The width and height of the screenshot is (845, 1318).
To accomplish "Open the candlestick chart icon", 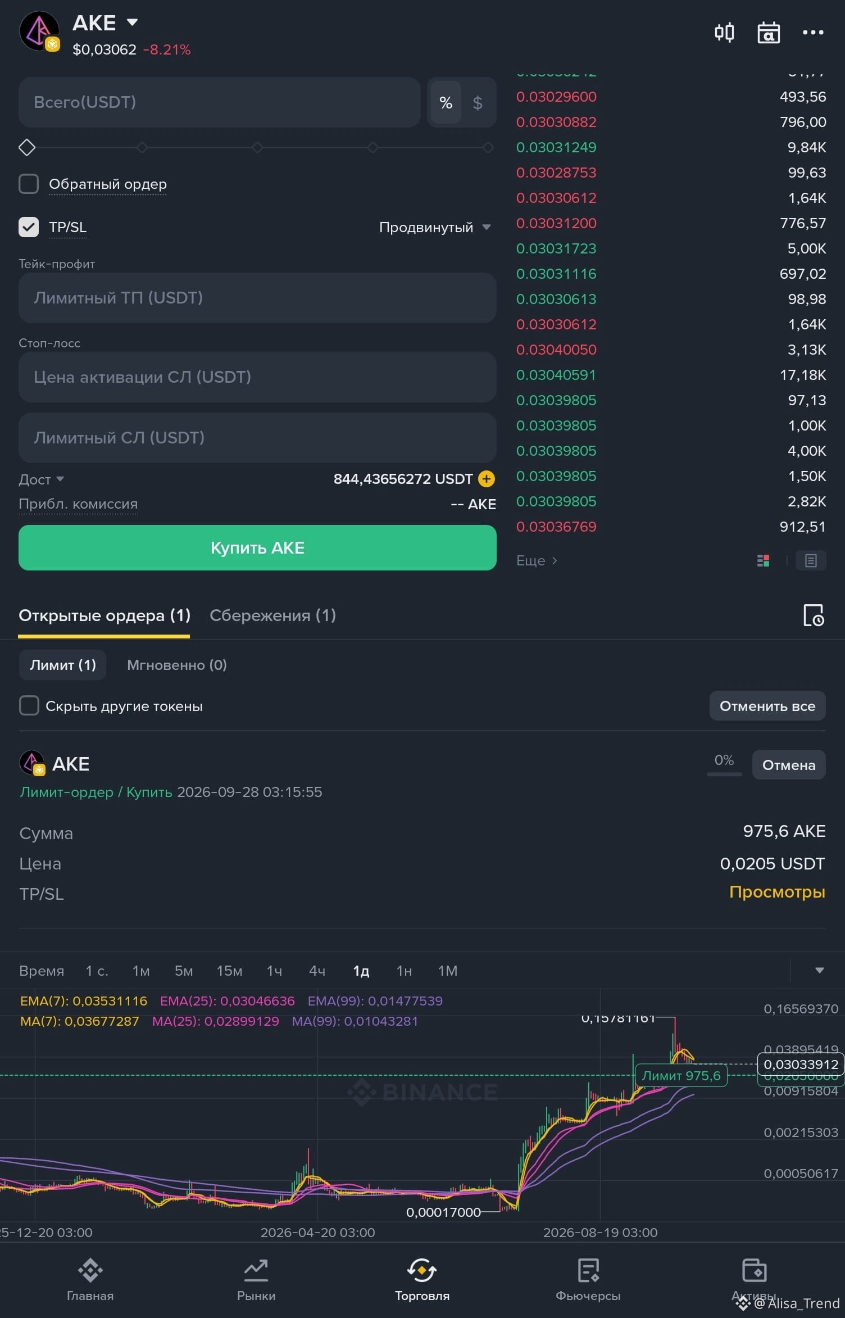I will click(724, 32).
